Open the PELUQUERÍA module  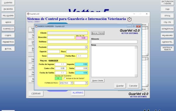click(8, 16)
